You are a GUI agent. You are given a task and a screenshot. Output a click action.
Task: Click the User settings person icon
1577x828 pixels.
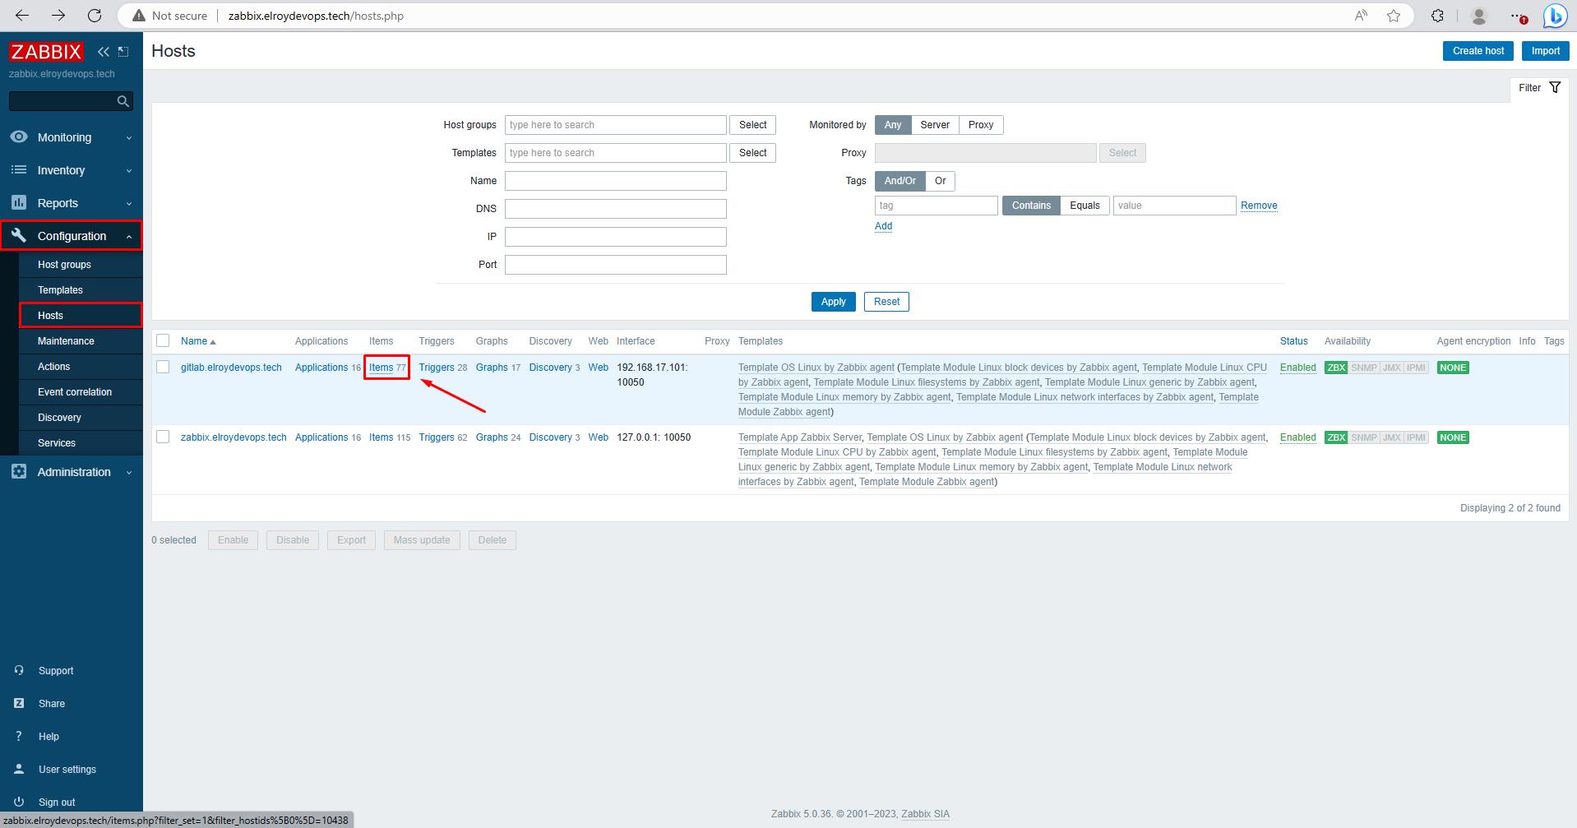point(19,769)
